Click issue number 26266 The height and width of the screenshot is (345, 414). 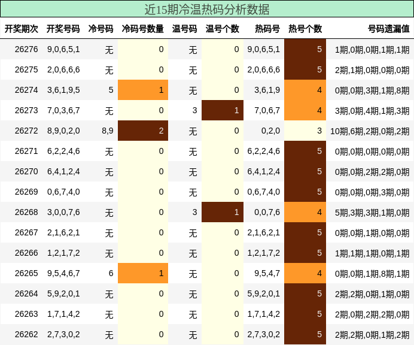[26, 253]
